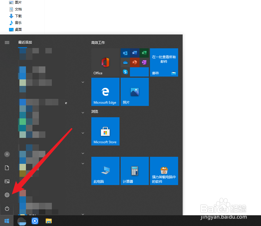Open the This PC (此电脑) tile
Image resolution: width=261 pixels, height=226 pixels.
[x=105, y=171]
